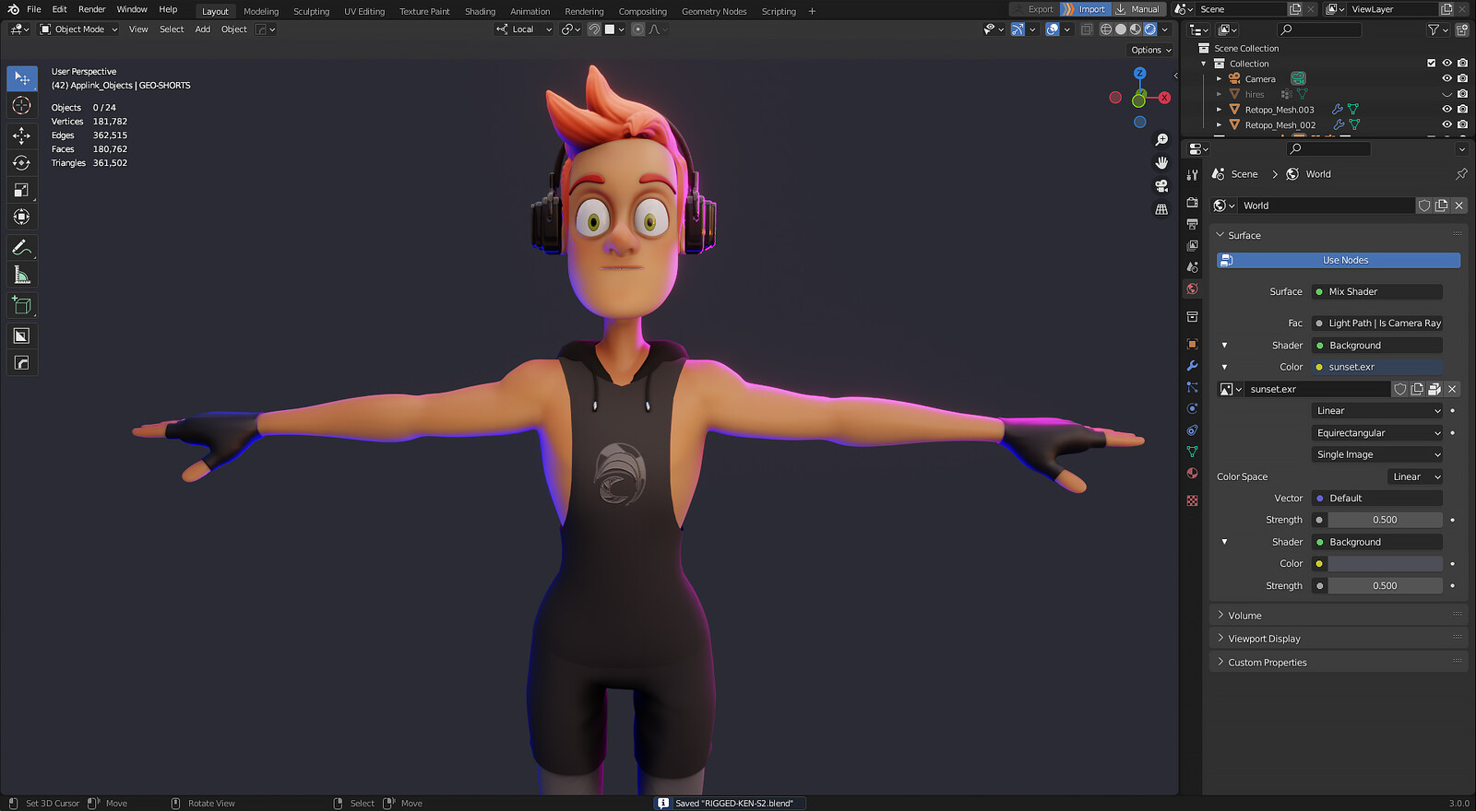Open the Equirectangular projection dropdown
Screen dimensions: 1476x811
(x=1376, y=433)
